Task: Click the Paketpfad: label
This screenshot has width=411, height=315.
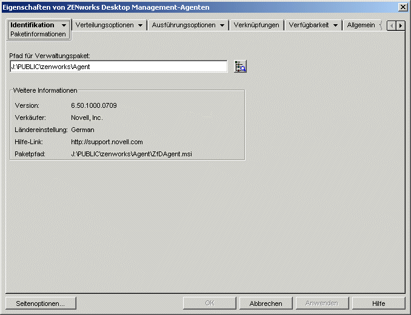Action: click(30, 154)
